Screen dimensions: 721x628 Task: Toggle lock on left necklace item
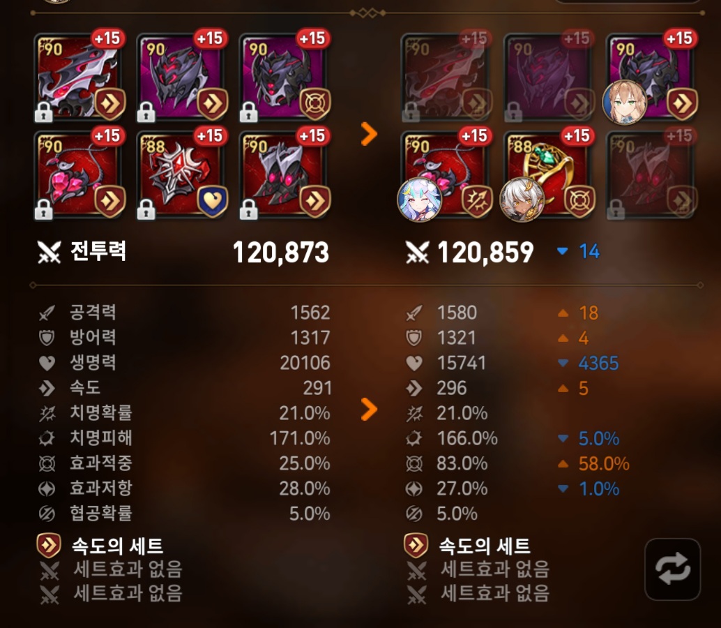click(x=44, y=209)
